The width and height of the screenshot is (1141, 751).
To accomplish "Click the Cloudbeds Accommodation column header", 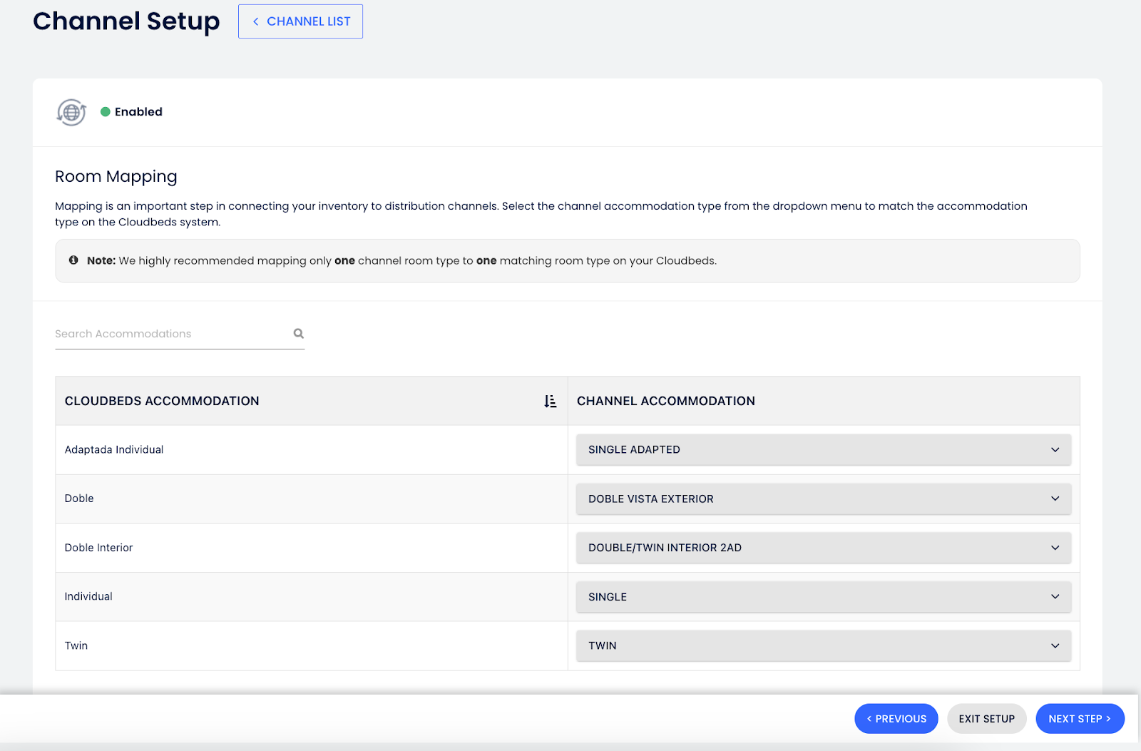I will [162, 402].
